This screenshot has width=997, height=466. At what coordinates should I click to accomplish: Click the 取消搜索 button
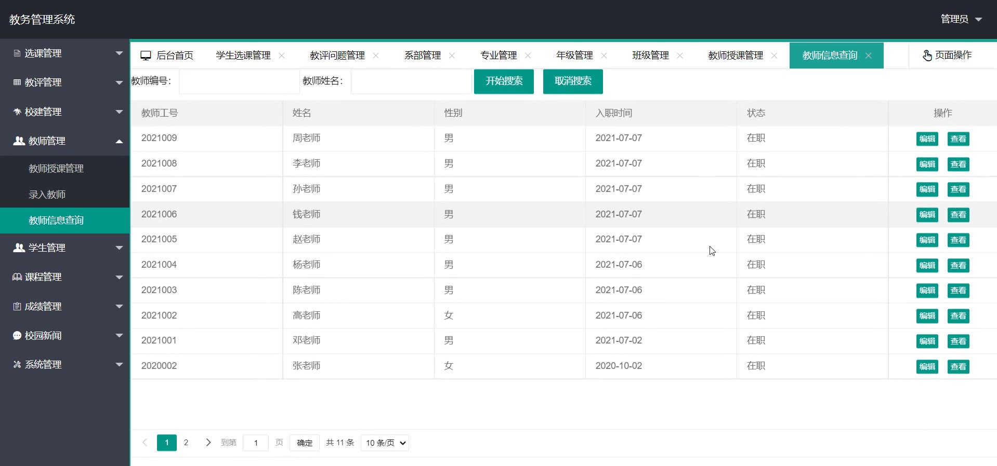[573, 81]
